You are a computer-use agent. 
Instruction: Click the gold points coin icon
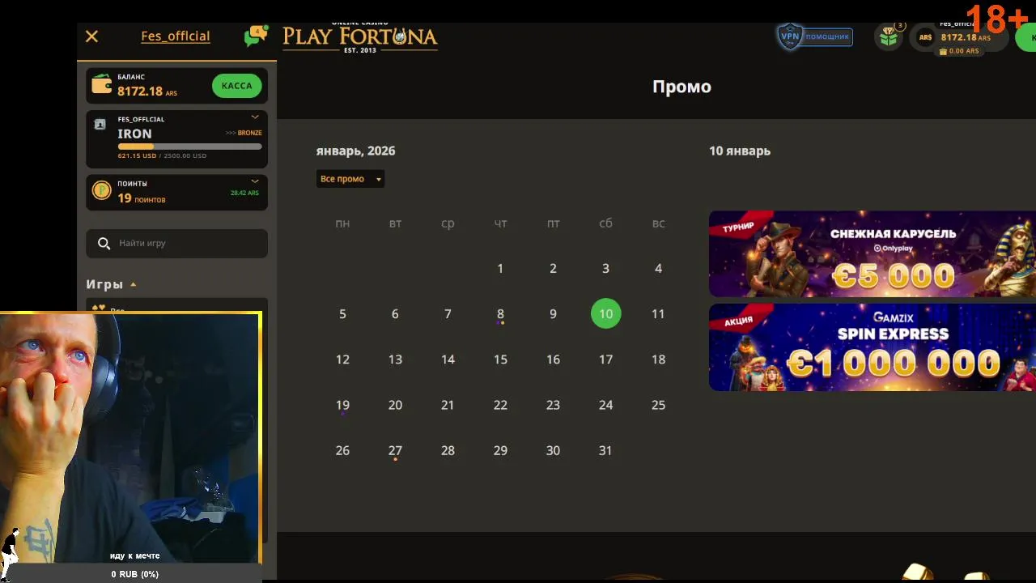coord(102,190)
